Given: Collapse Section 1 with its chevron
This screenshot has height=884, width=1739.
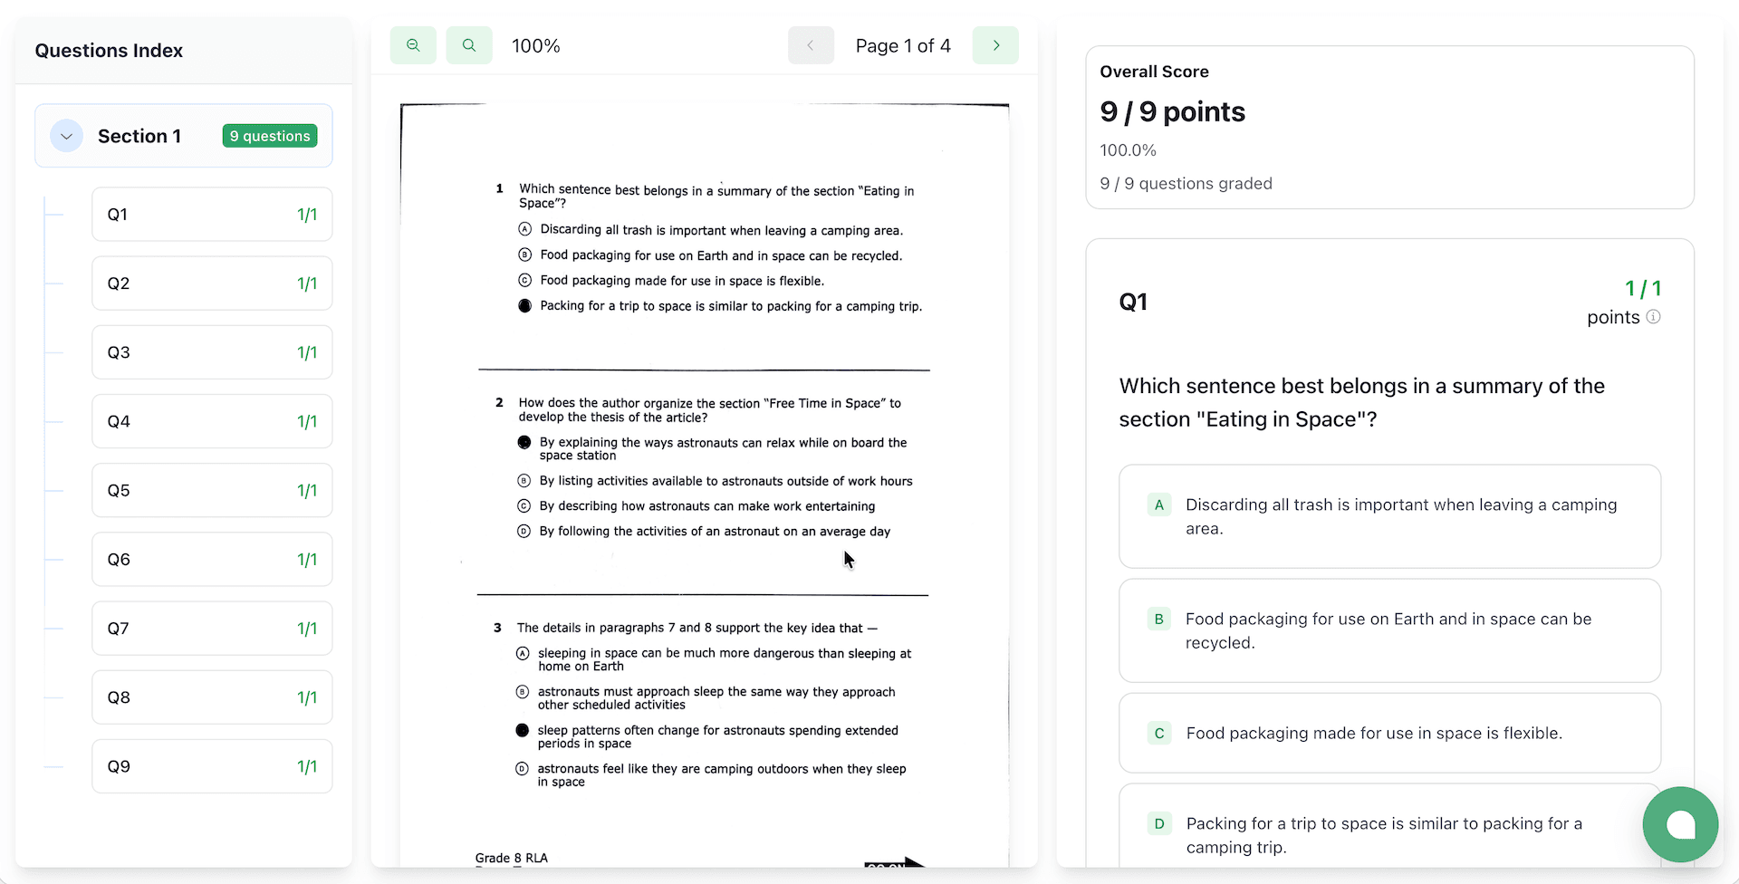Looking at the screenshot, I should tap(66, 136).
